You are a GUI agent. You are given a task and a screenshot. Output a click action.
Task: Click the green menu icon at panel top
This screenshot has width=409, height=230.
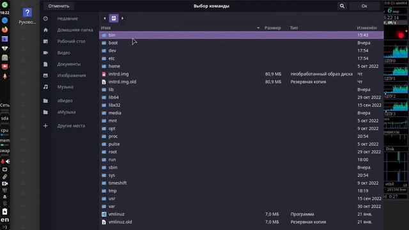point(4,4)
